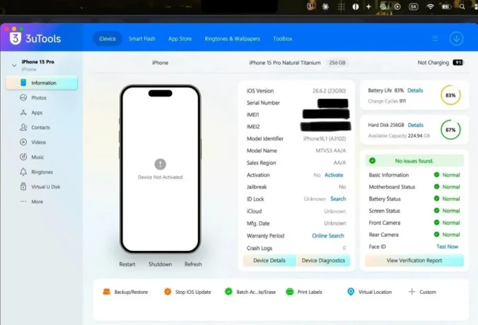
Task: Click the Virtual Location pin icon
Action: click(351, 292)
